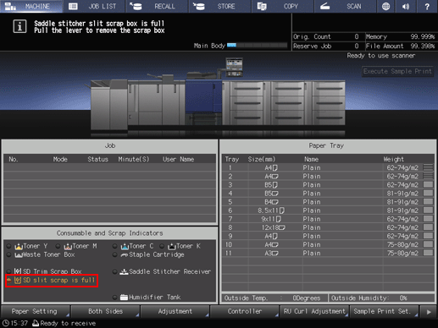Click the Toner M status indicator light
438x328 pixels.
58,246
